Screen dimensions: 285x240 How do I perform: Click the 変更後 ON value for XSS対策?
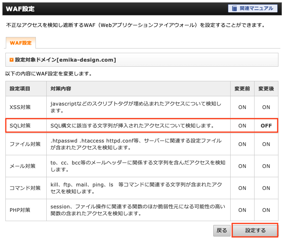pyautogui.click(x=266, y=107)
